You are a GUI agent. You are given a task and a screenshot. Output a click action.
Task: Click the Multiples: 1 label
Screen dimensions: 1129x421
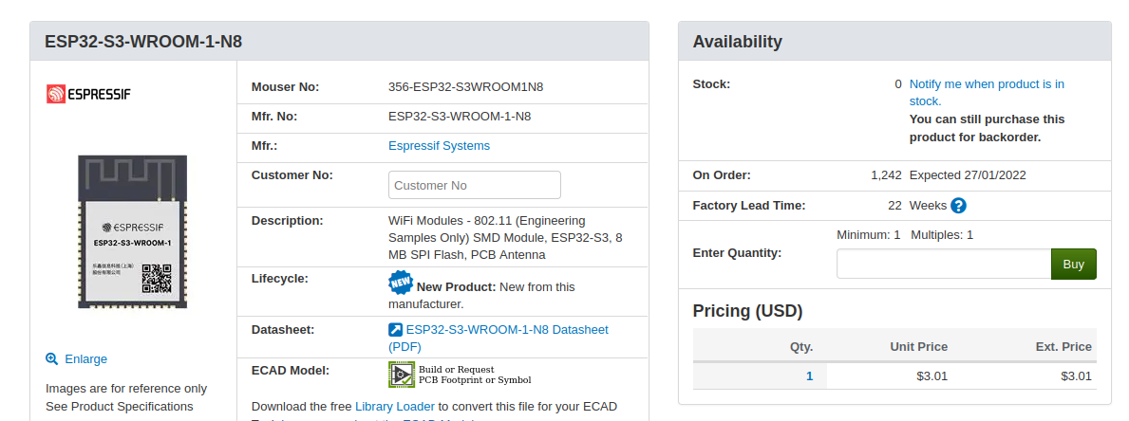[942, 235]
